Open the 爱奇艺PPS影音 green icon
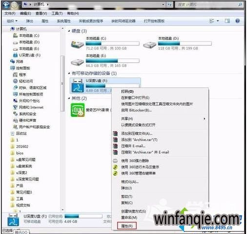The width and height of the screenshot is (247, 234). [78, 110]
